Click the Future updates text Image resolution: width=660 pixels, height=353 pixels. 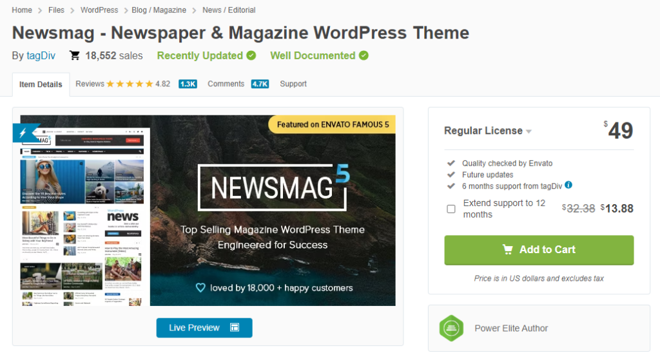tap(487, 175)
